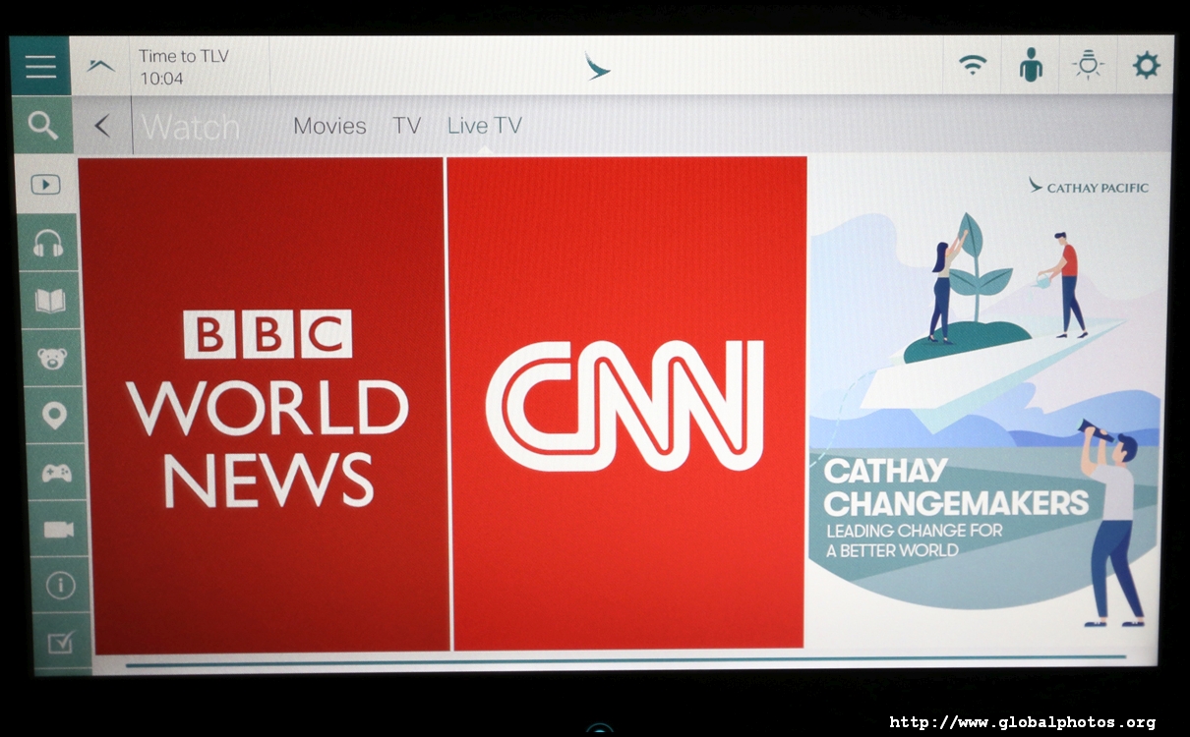
Task: Switch to the TV tab
Action: tap(406, 126)
